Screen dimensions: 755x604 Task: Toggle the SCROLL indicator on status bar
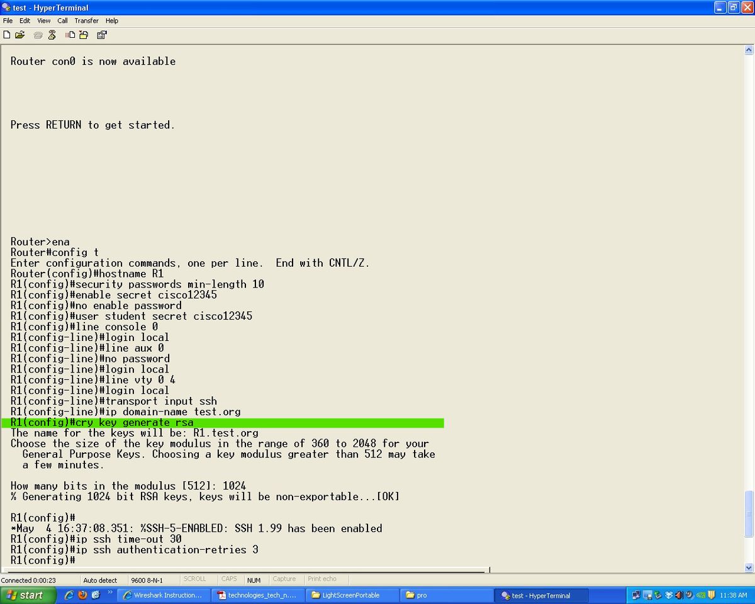tap(195, 579)
